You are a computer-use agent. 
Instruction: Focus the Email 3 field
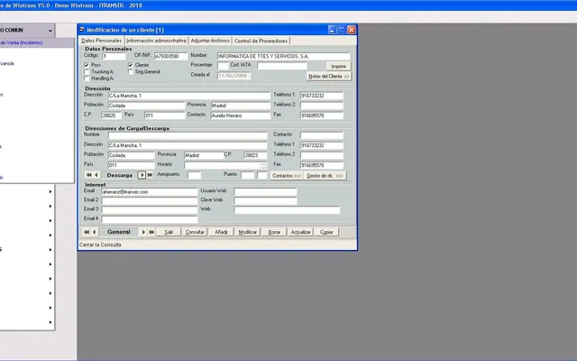[x=150, y=210]
